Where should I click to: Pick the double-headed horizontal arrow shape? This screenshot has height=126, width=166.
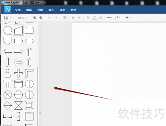18,62
